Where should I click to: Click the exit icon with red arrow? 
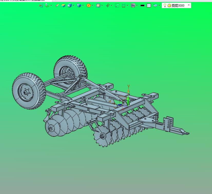pos(41,6)
